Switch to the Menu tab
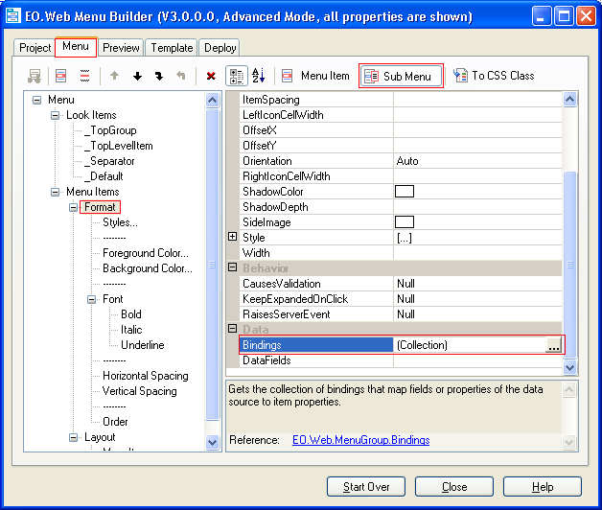This screenshot has width=602, height=510. tap(76, 46)
